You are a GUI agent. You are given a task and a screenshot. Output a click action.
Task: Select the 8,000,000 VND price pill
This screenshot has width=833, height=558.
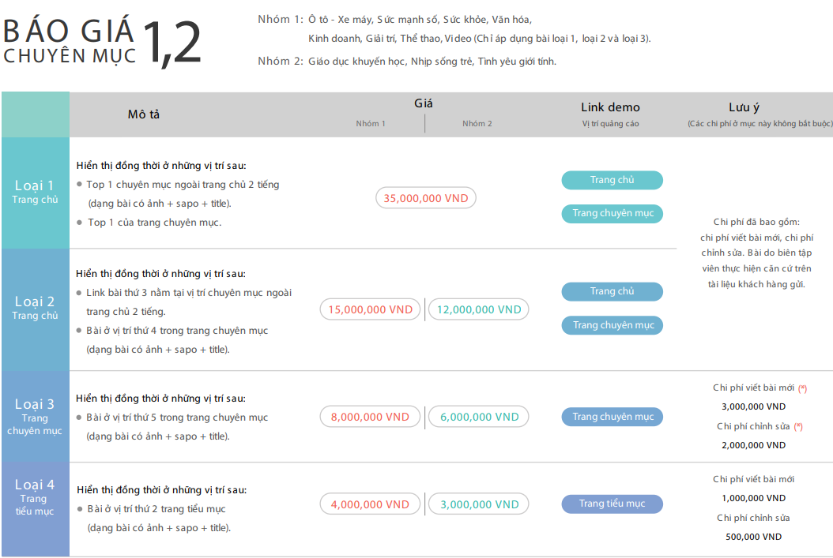click(x=371, y=417)
